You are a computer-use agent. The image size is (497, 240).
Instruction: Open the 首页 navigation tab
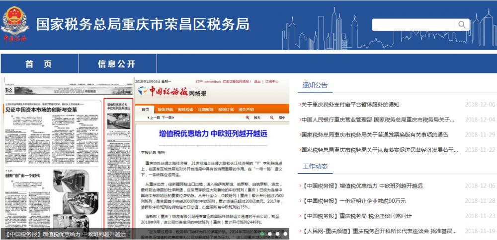click(x=39, y=64)
